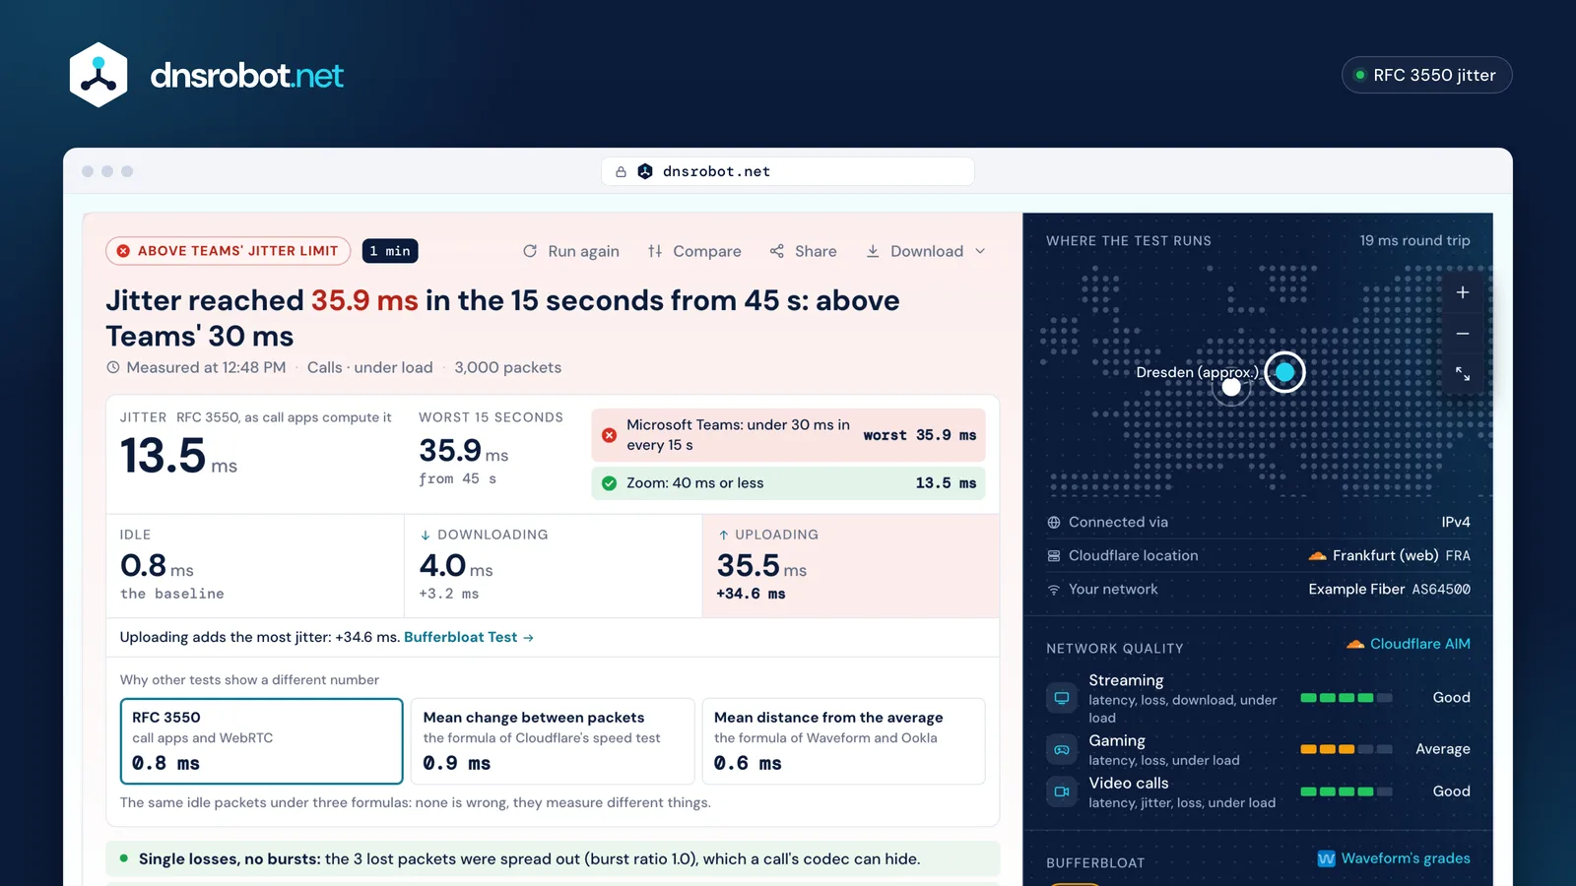The width and height of the screenshot is (1576, 886).
Task: Click the globe icon by Connected via
Action: tap(1054, 523)
